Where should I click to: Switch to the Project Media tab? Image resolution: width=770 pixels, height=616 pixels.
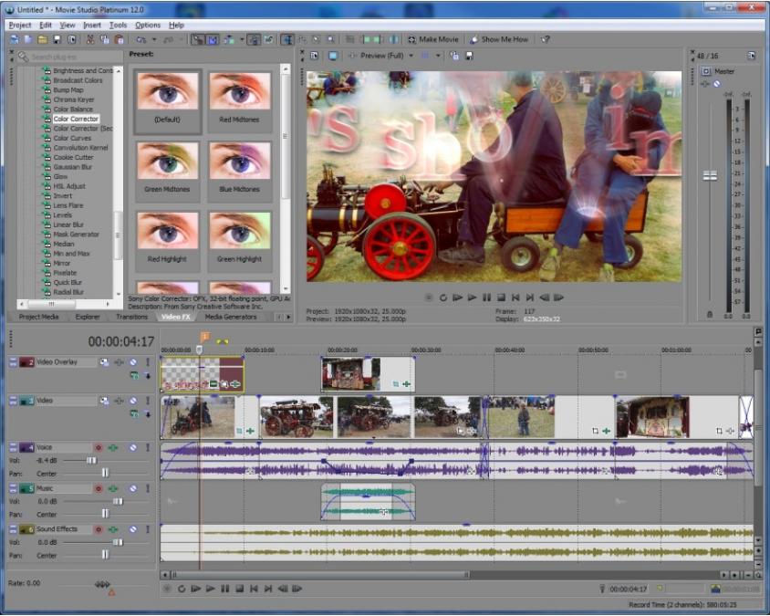[x=38, y=317]
